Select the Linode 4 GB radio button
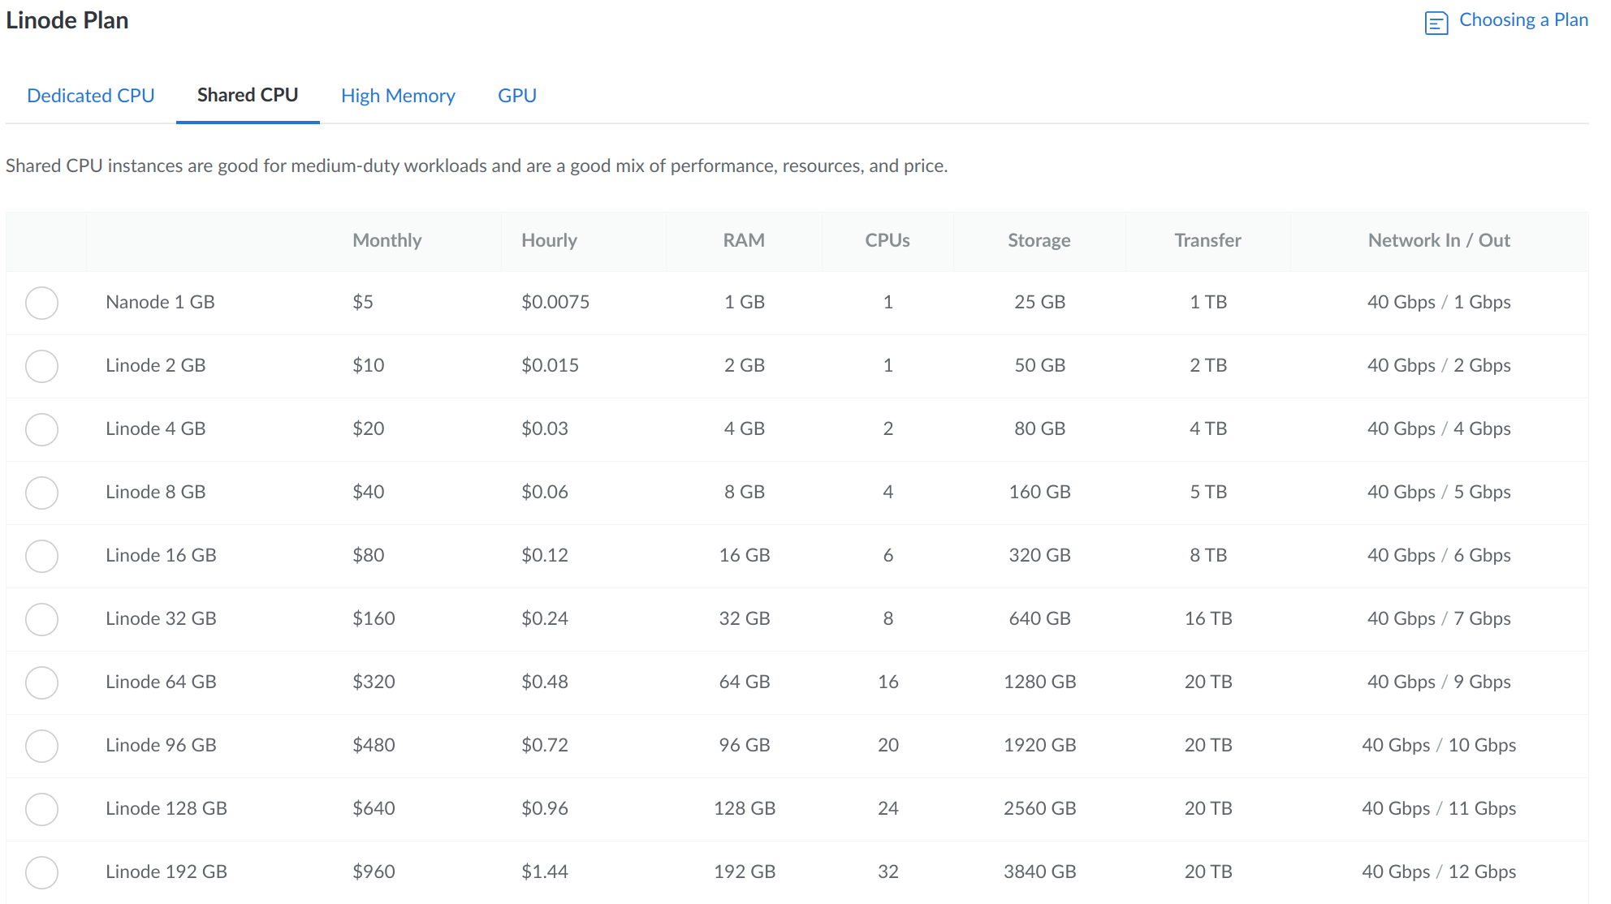The width and height of the screenshot is (1611, 904). 41,429
